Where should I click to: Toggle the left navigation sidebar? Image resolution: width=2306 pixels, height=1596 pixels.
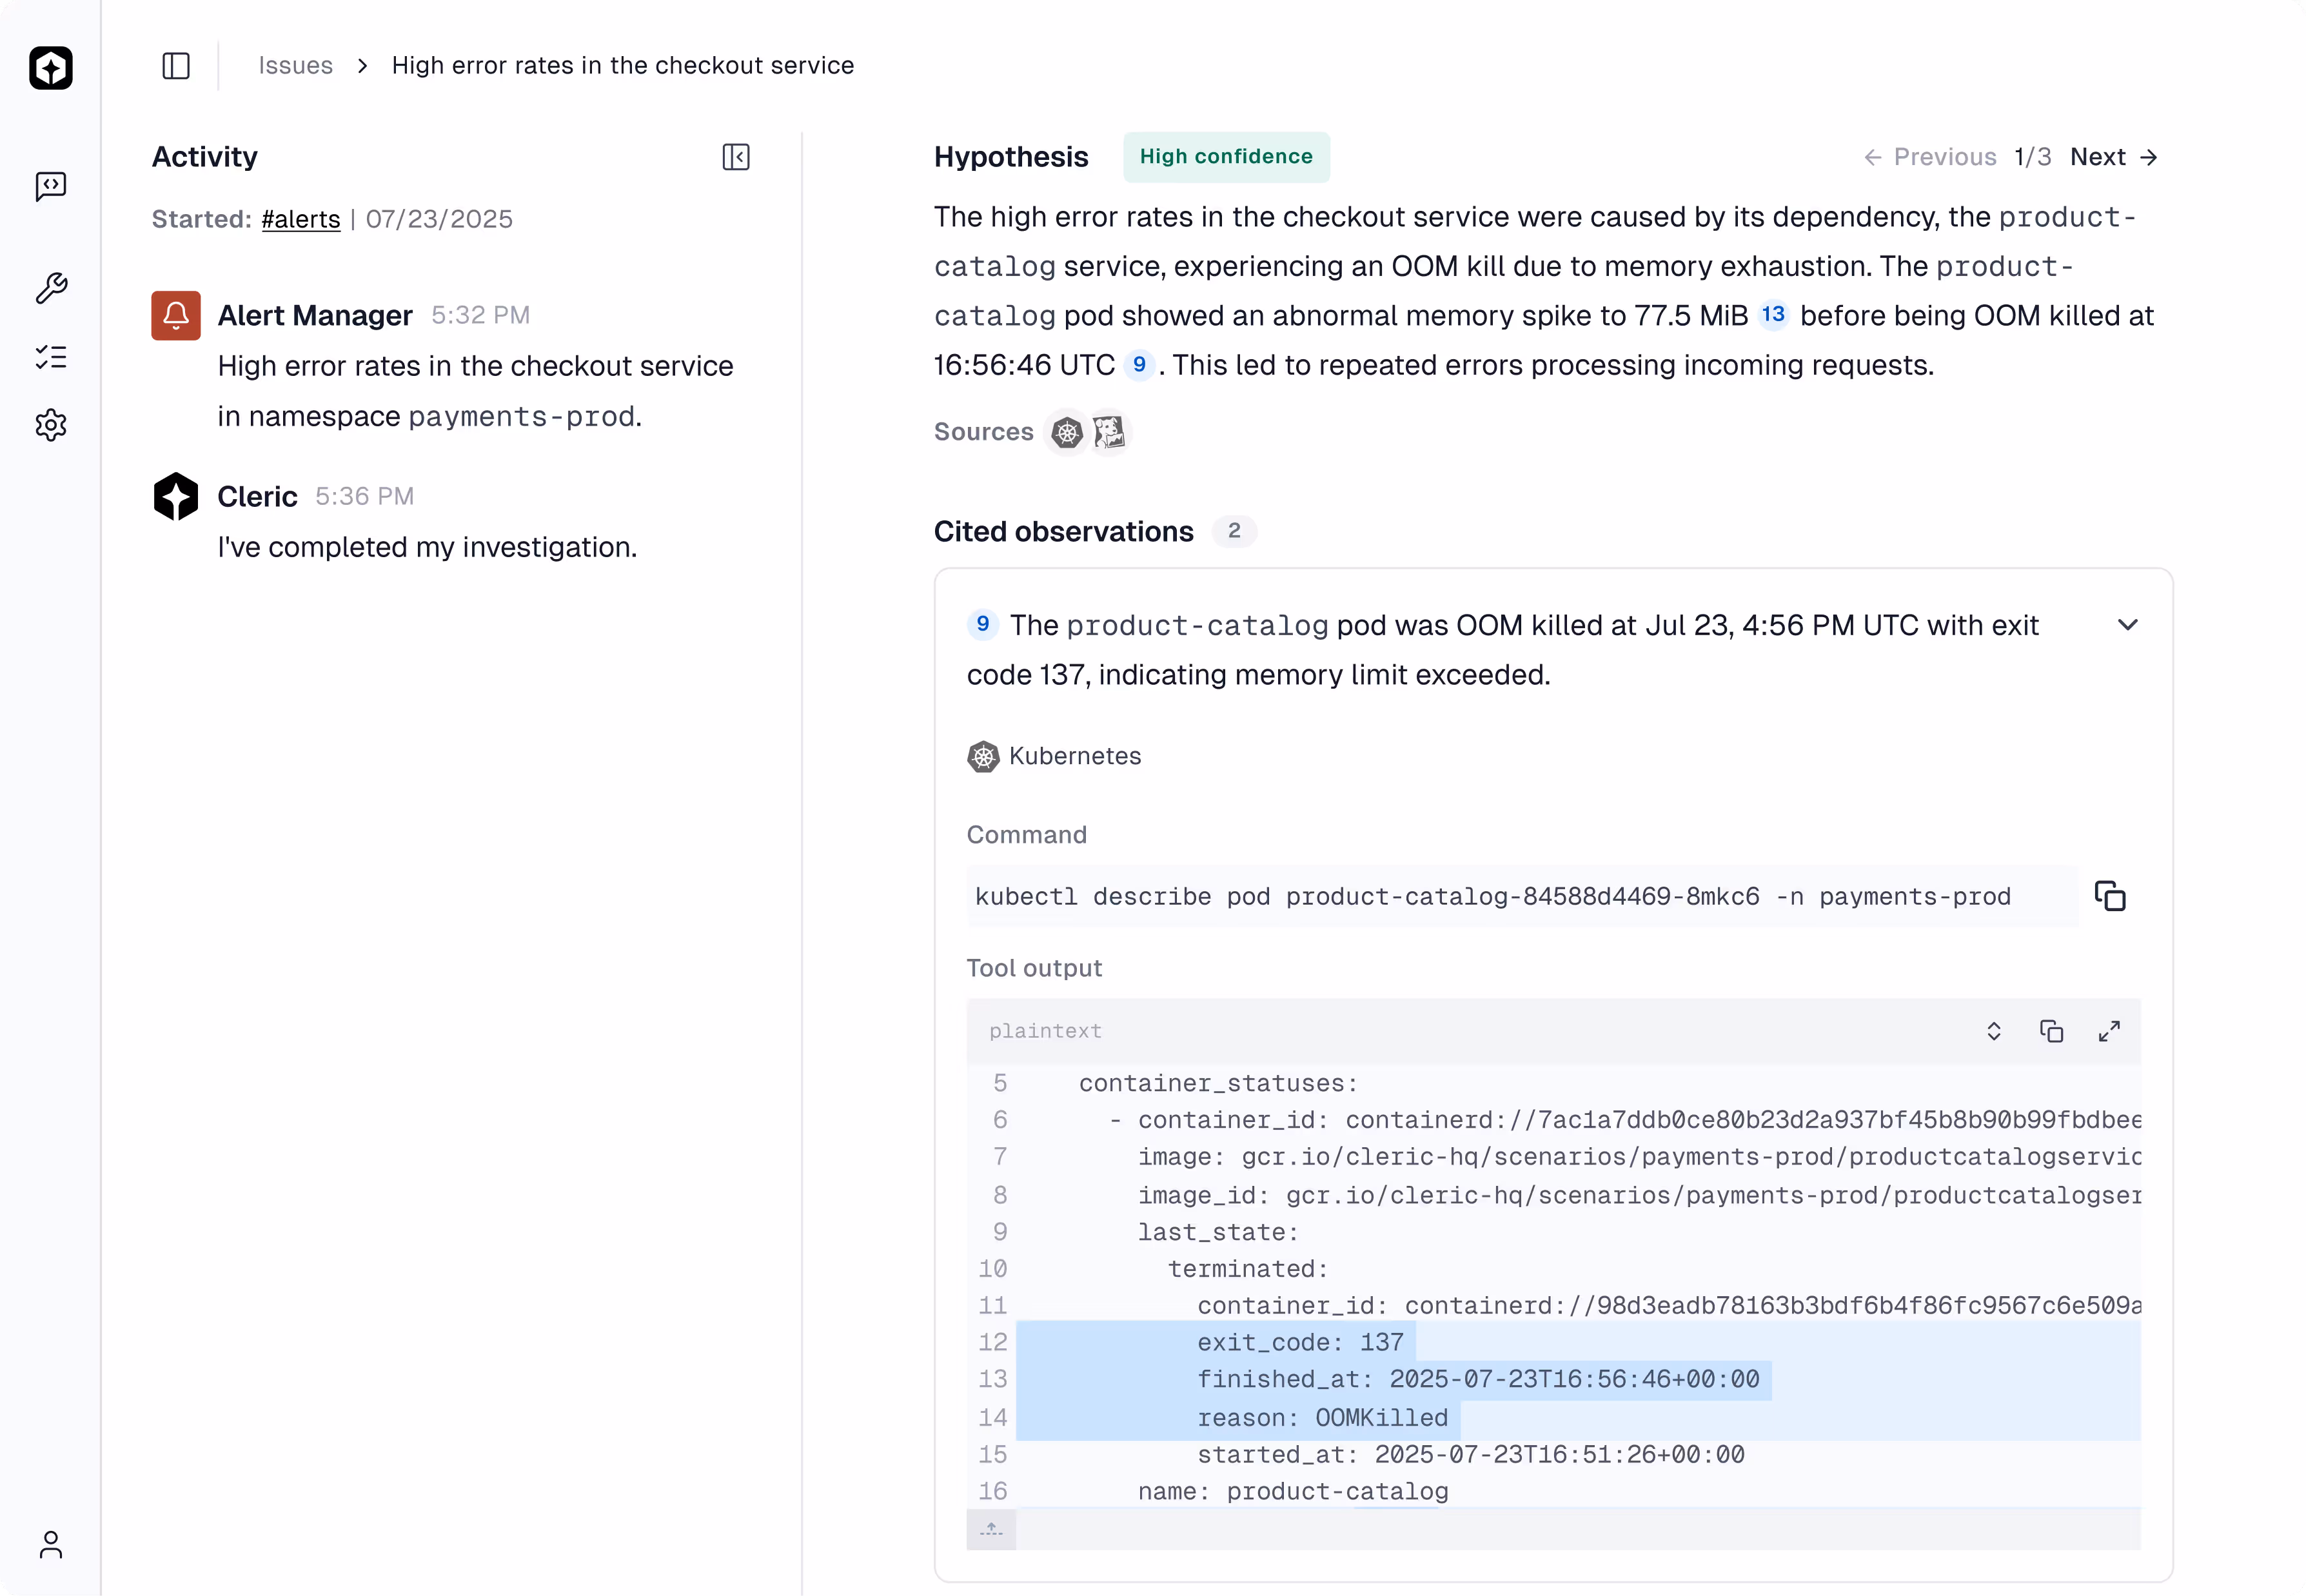(176, 66)
